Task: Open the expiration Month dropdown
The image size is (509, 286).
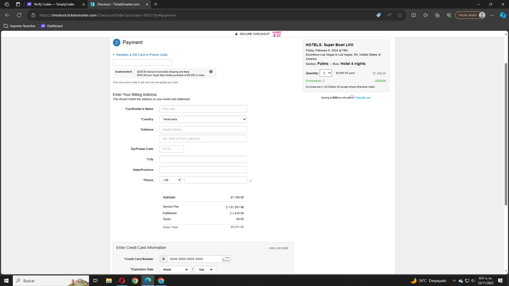Action: coord(175,270)
